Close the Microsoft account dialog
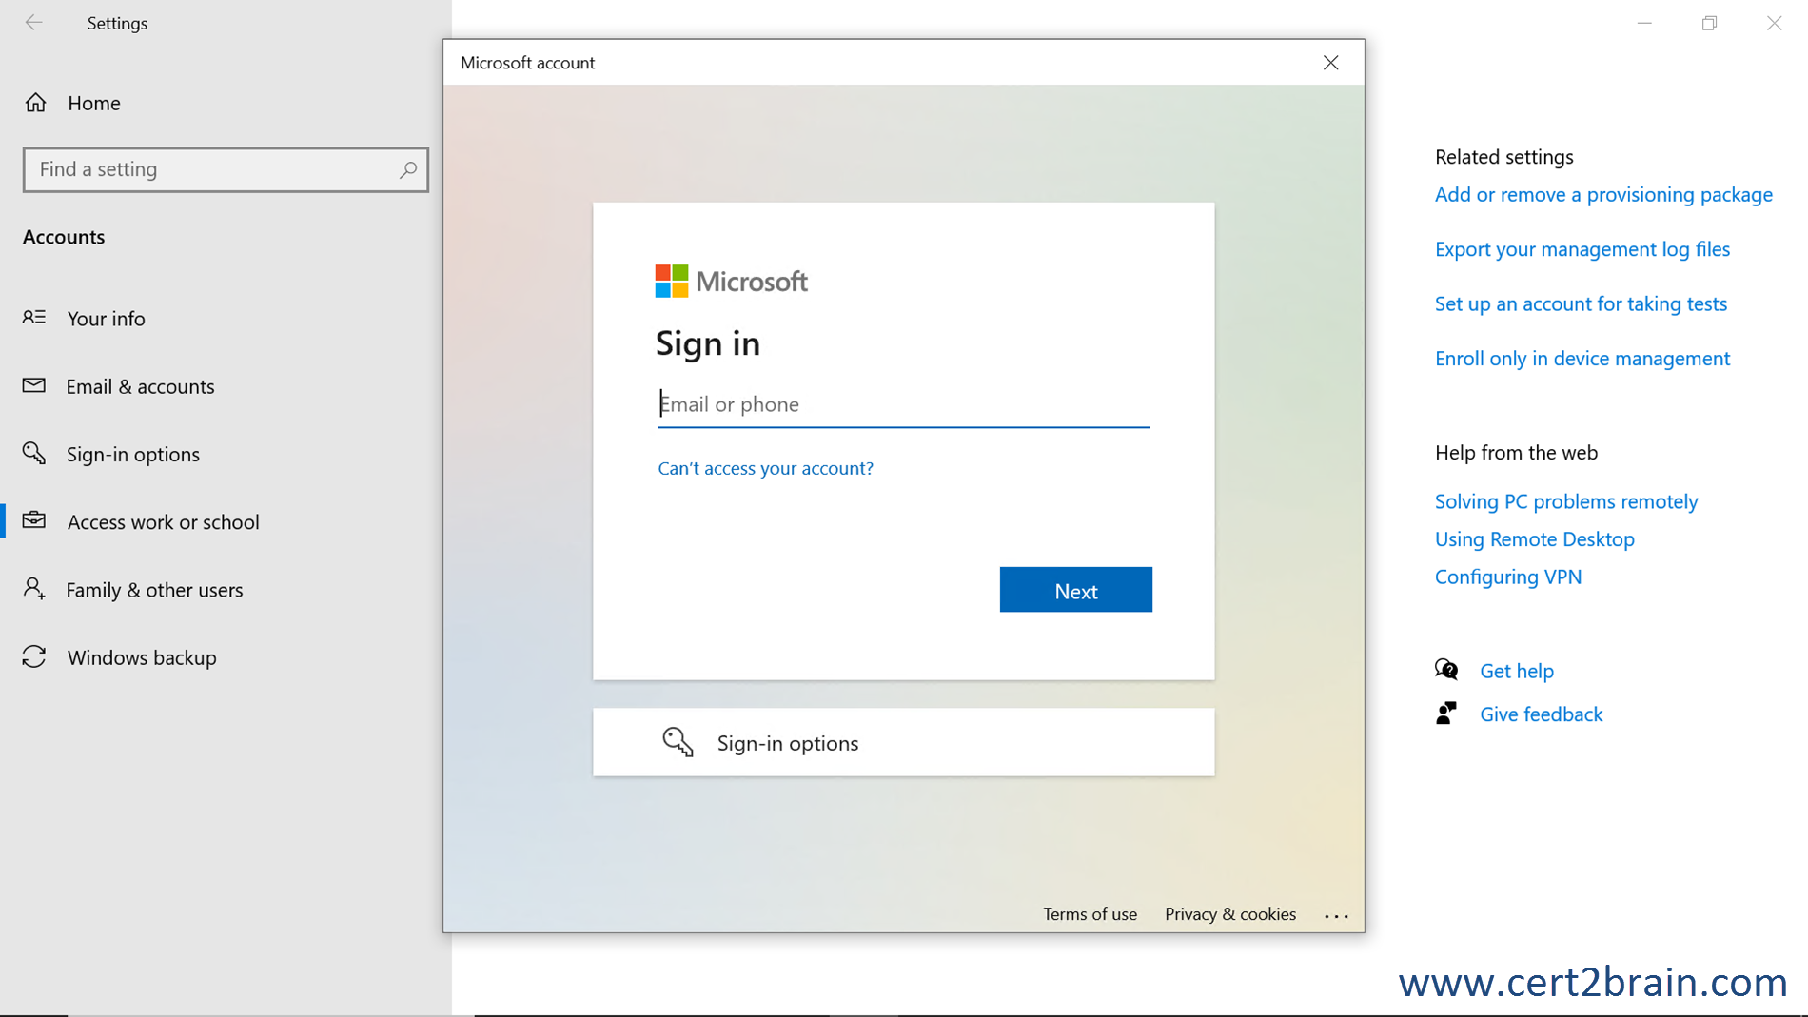This screenshot has height=1017, width=1808. [1330, 63]
